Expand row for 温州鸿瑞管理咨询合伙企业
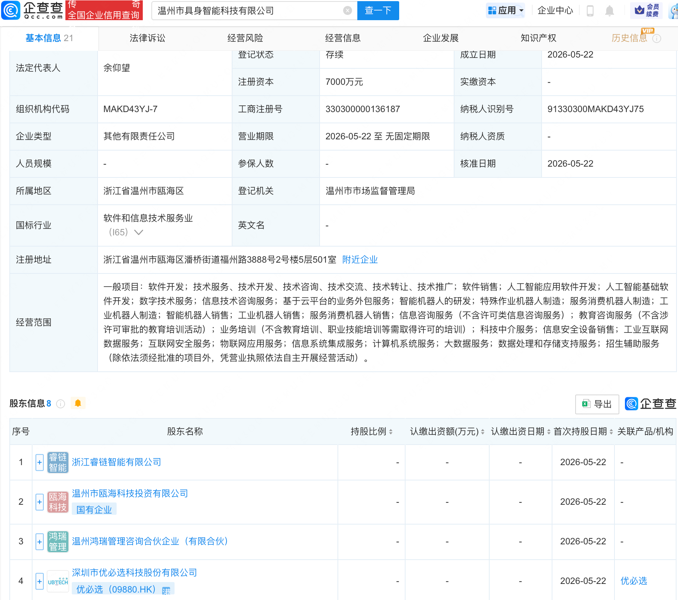Image resolution: width=678 pixels, height=600 pixels. click(40, 542)
